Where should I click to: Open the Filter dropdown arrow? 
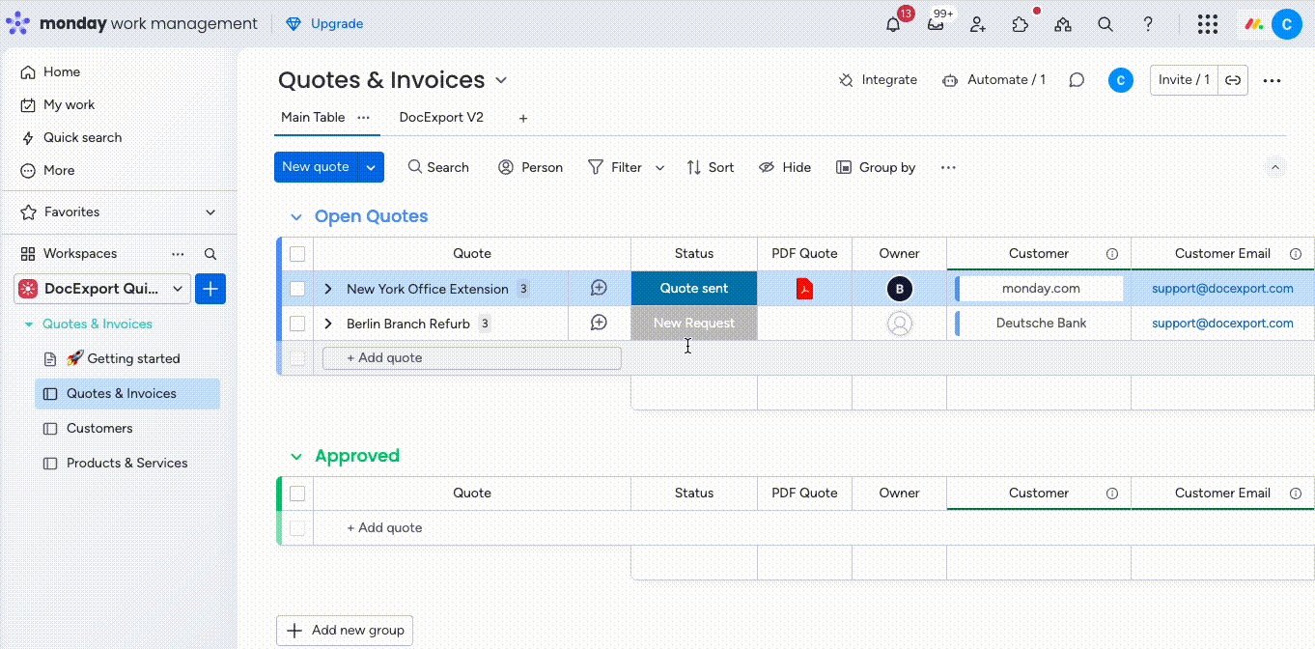660,167
